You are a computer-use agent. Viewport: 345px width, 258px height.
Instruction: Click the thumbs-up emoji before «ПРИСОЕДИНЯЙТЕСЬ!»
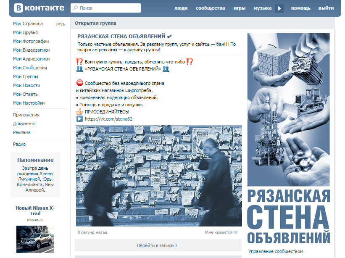point(80,111)
